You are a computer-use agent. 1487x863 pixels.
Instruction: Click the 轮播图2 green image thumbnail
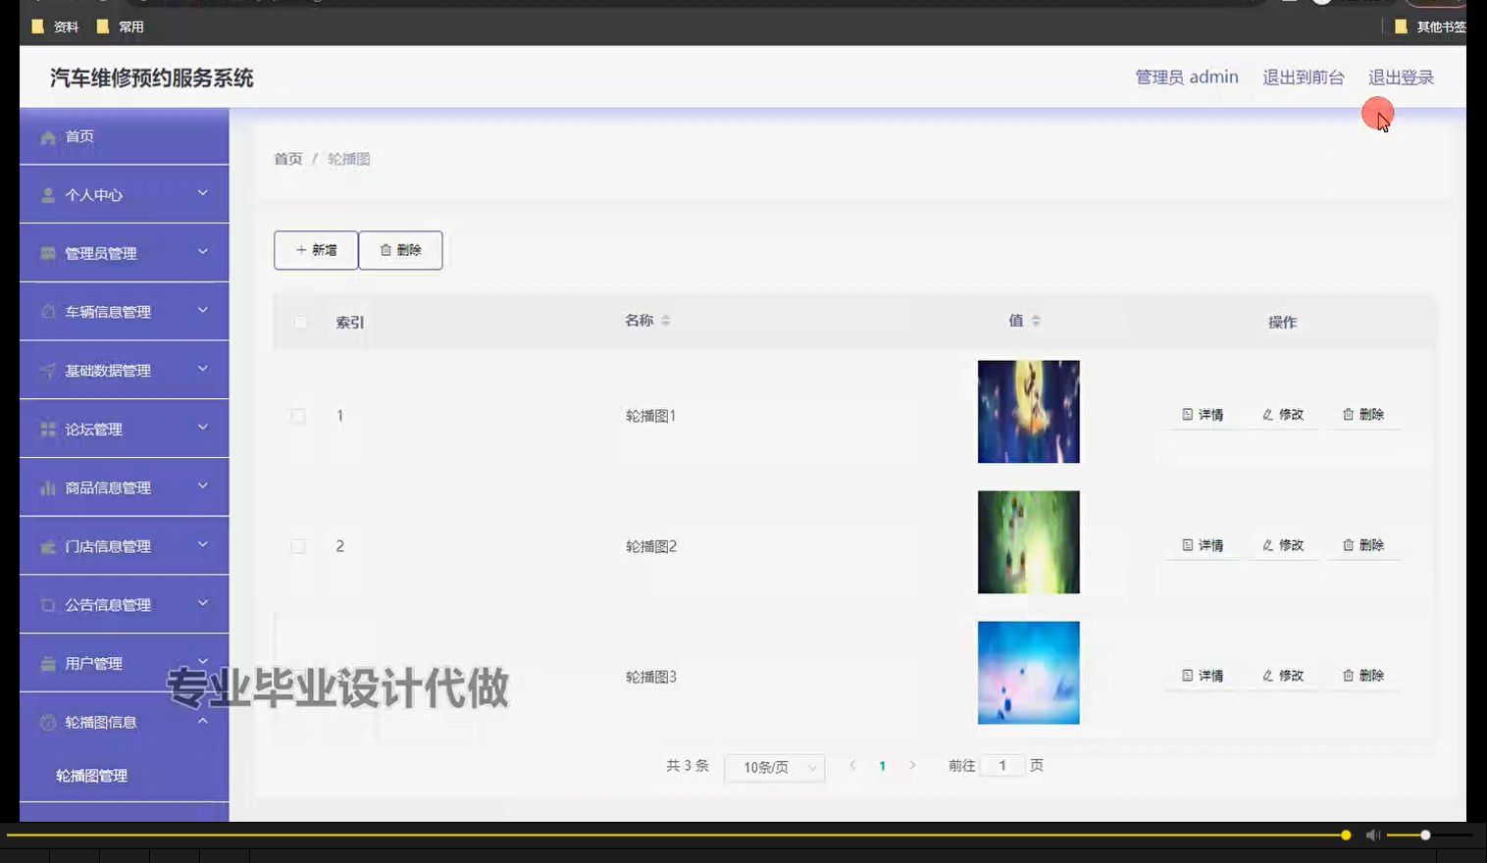[1029, 542]
